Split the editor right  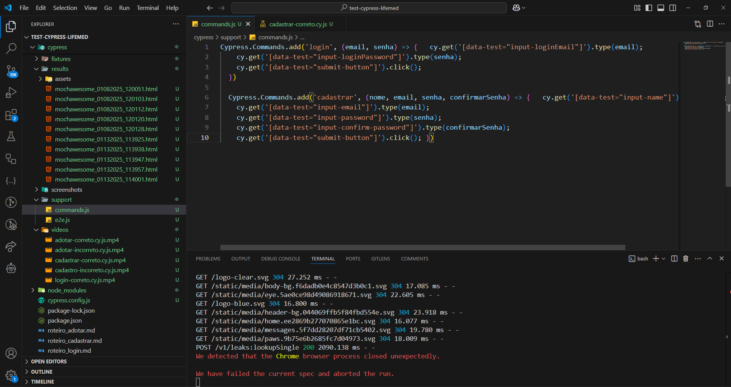pos(710,24)
